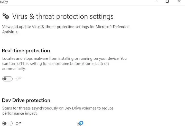Click the Off label beside Dev Drive toggle
Image resolution: width=185 pixels, height=126 pixels.
(18, 124)
